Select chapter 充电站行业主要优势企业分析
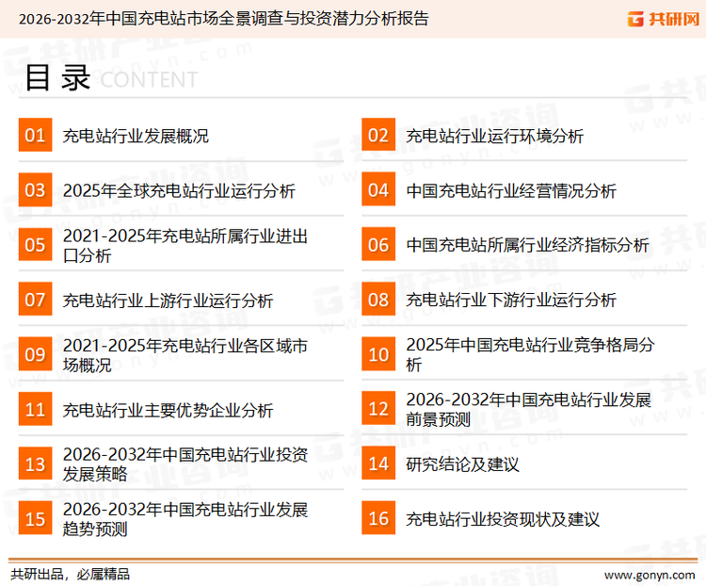The height and width of the screenshot is (586, 706). point(168,410)
